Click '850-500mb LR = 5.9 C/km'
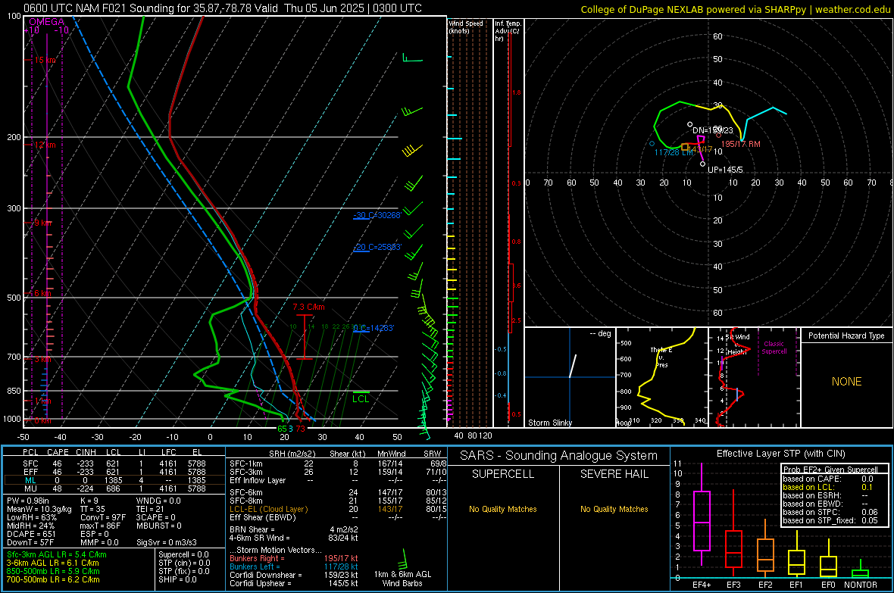Screen dimensions: 894x593 (53, 571)
